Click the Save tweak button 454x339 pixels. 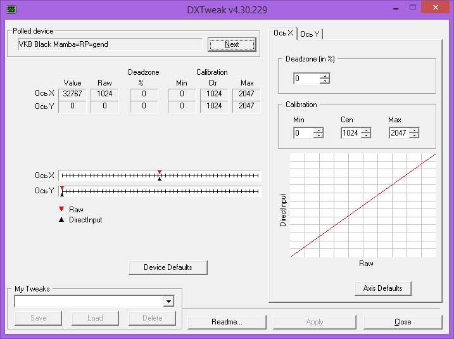click(38, 318)
